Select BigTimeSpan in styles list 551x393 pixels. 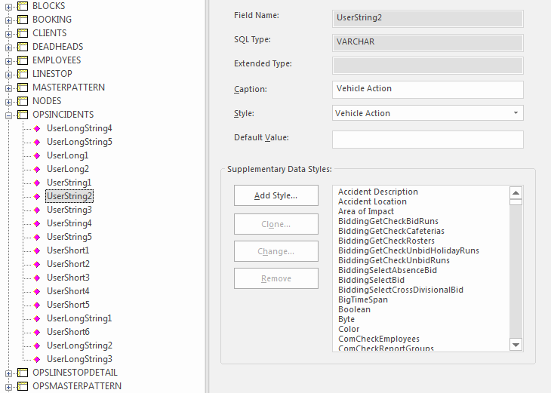pyautogui.click(x=363, y=300)
